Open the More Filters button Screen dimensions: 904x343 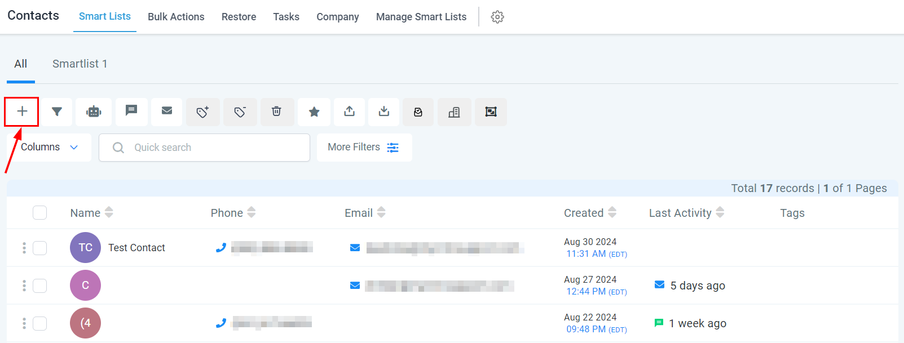(364, 148)
